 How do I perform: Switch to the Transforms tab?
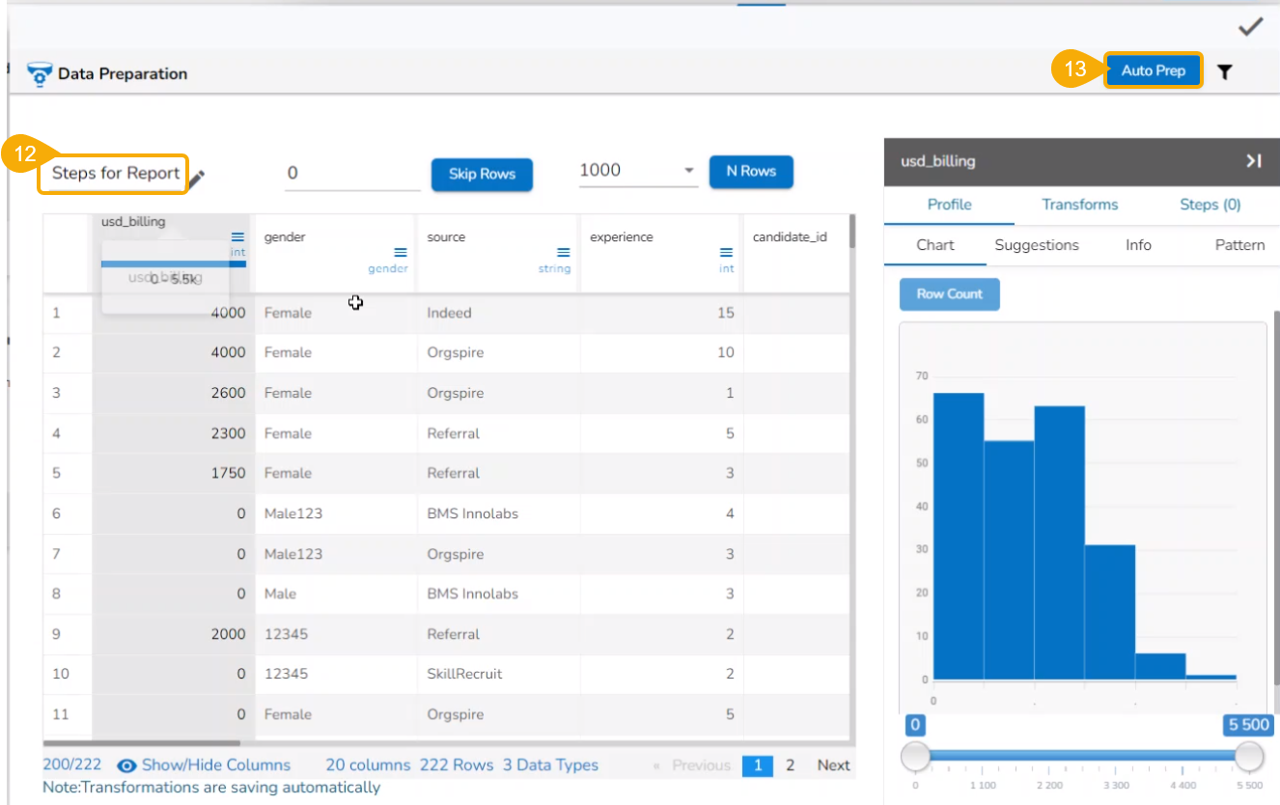[x=1079, y=205]
